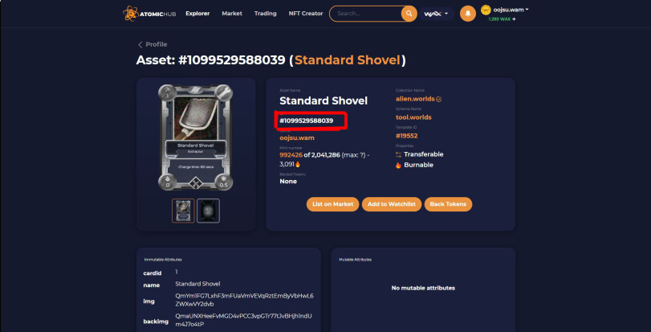Click the plus icon beside WAX balance

point(514,19)
